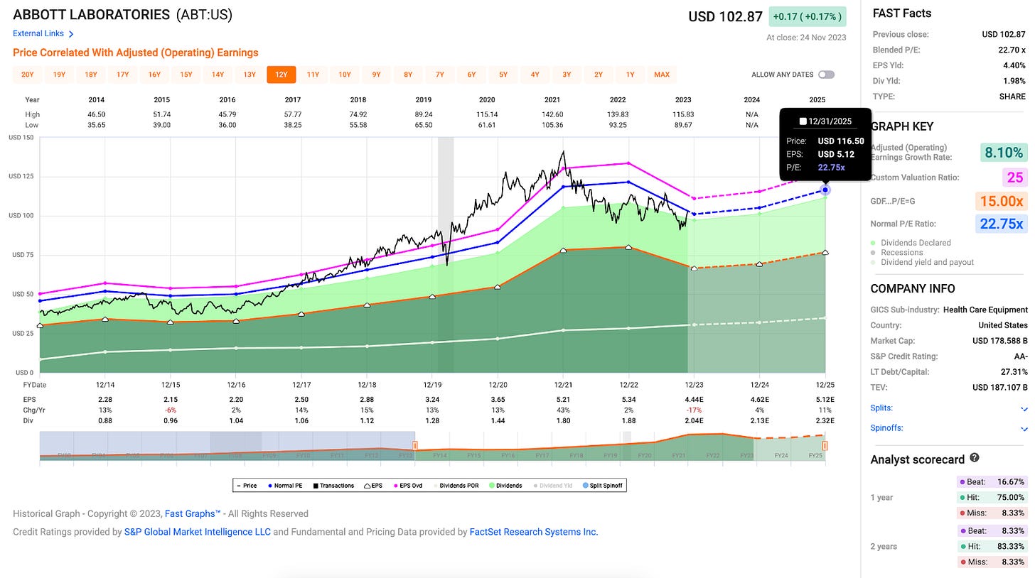Click the 2021 High value 142.60
The width and height of the screenshot is (1035, 578).
(x=552, y=114)
